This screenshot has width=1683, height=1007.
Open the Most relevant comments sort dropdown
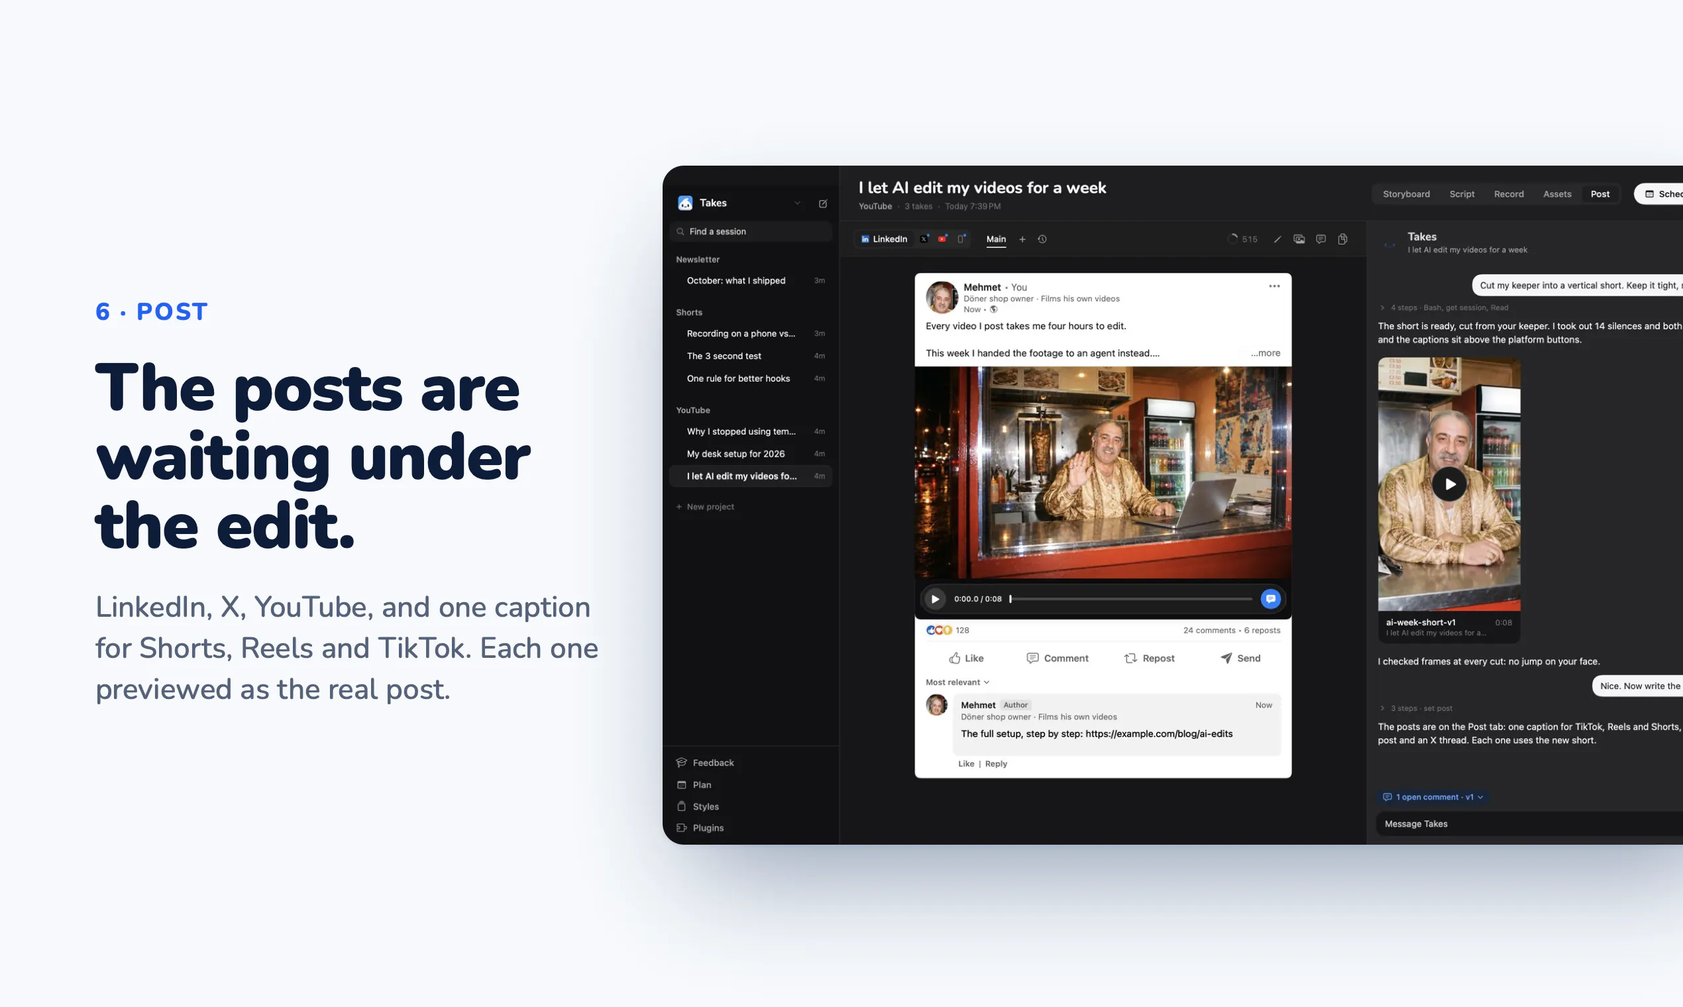(x=957, y=682)
